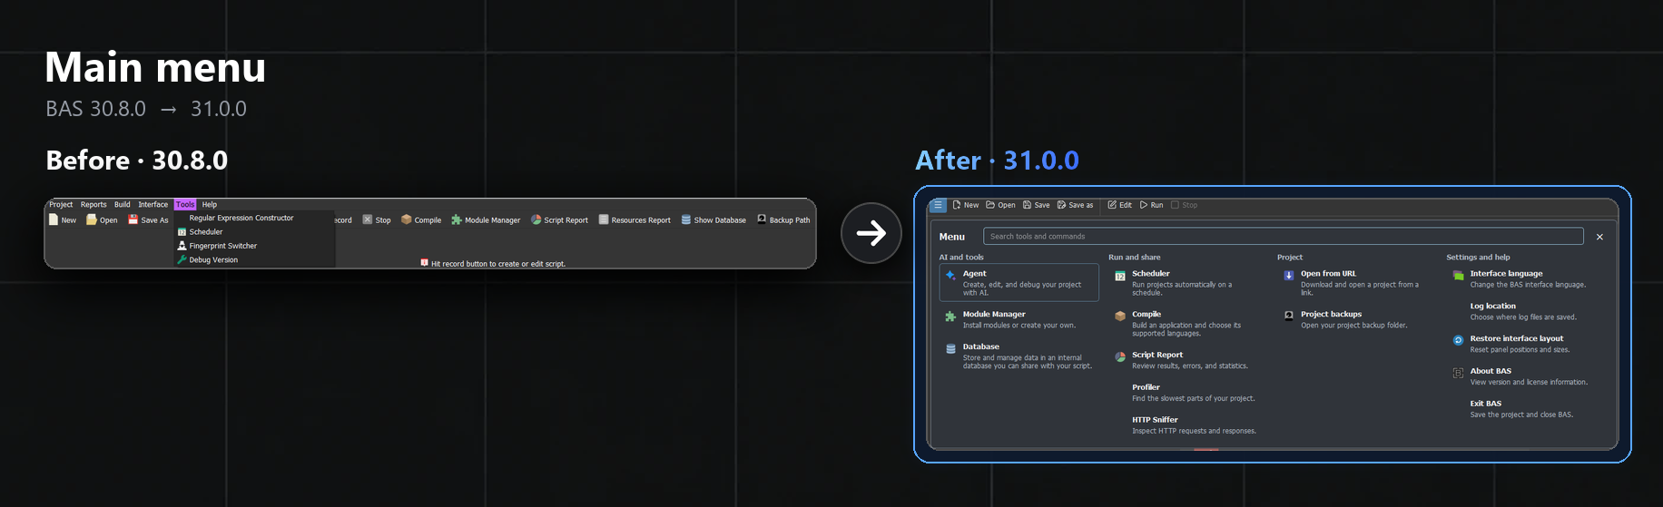
Task: Click Save as in the 31.0.0 toolbar
Action: tap(1075, 205)
